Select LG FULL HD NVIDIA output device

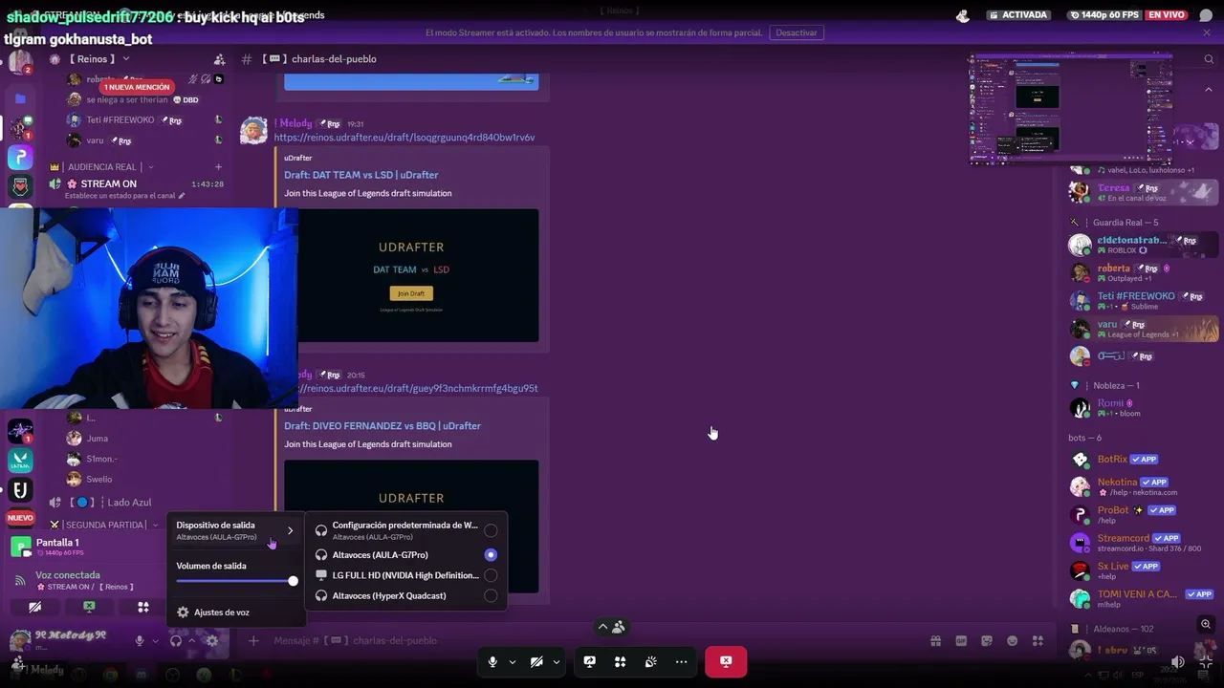coord(405,575)
